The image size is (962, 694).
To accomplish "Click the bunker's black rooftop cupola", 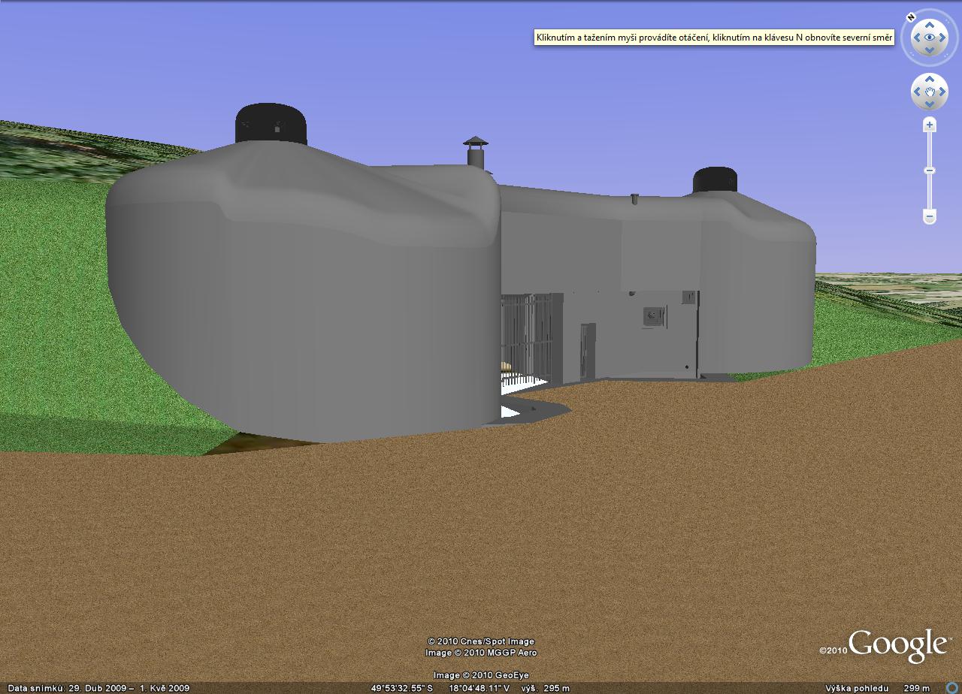I will (271, 124).
